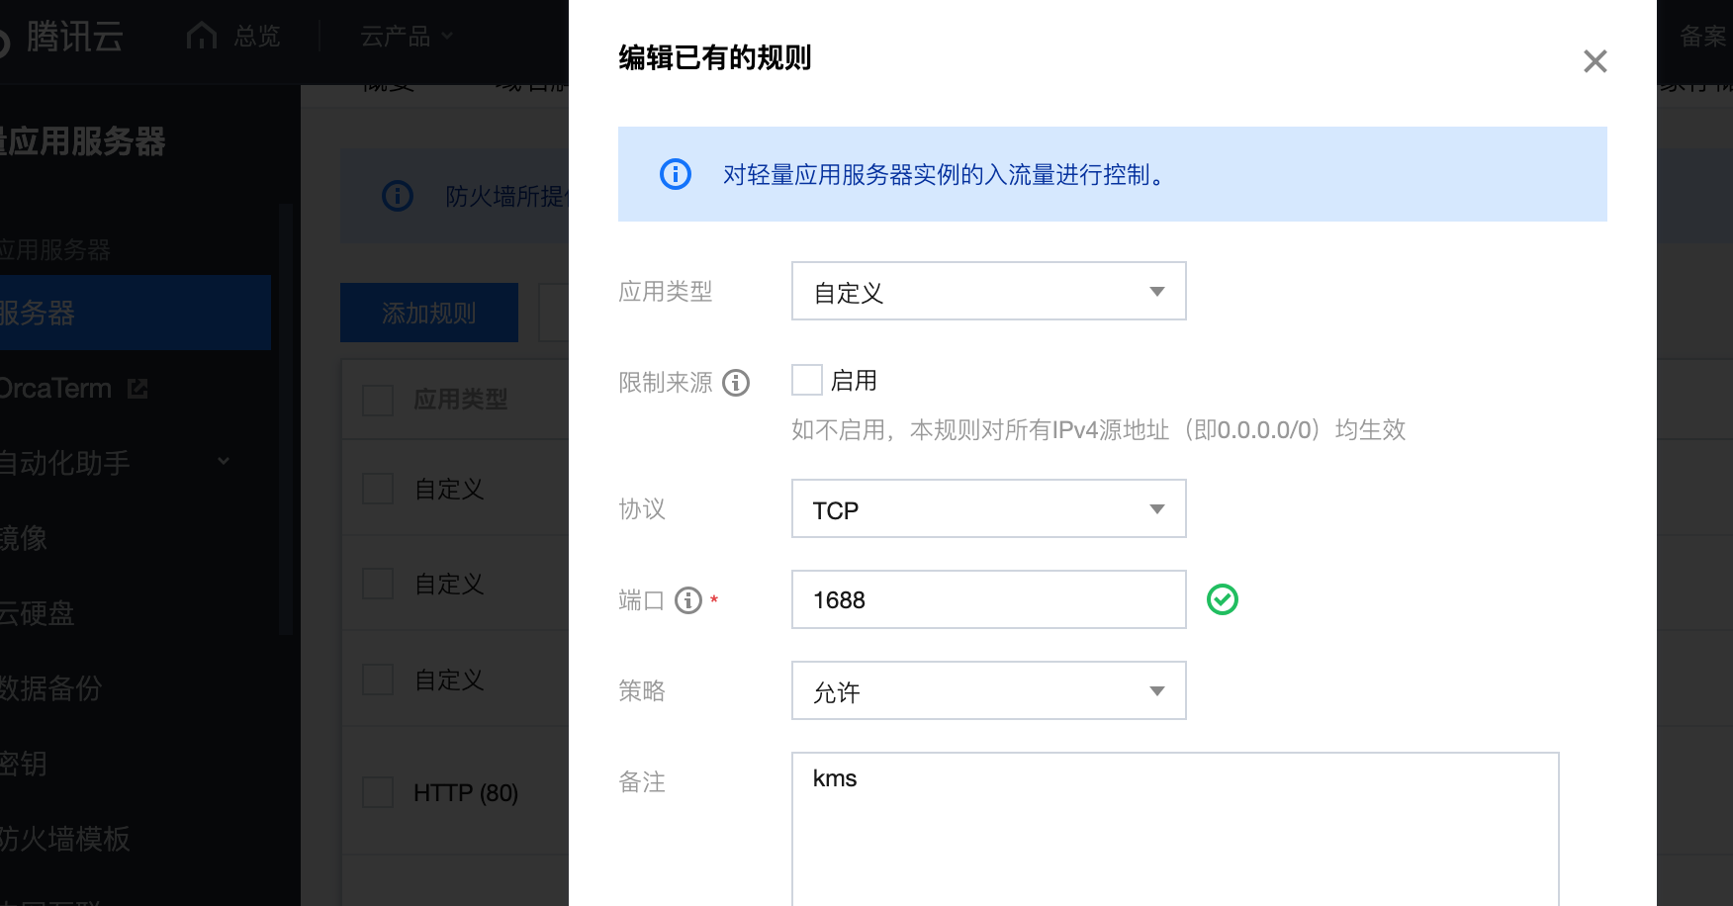Click info icon next to 限制来源
1733x906 pixels.
(736, 383)
